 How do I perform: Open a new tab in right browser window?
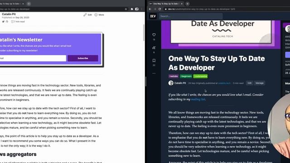click(187, 4)
